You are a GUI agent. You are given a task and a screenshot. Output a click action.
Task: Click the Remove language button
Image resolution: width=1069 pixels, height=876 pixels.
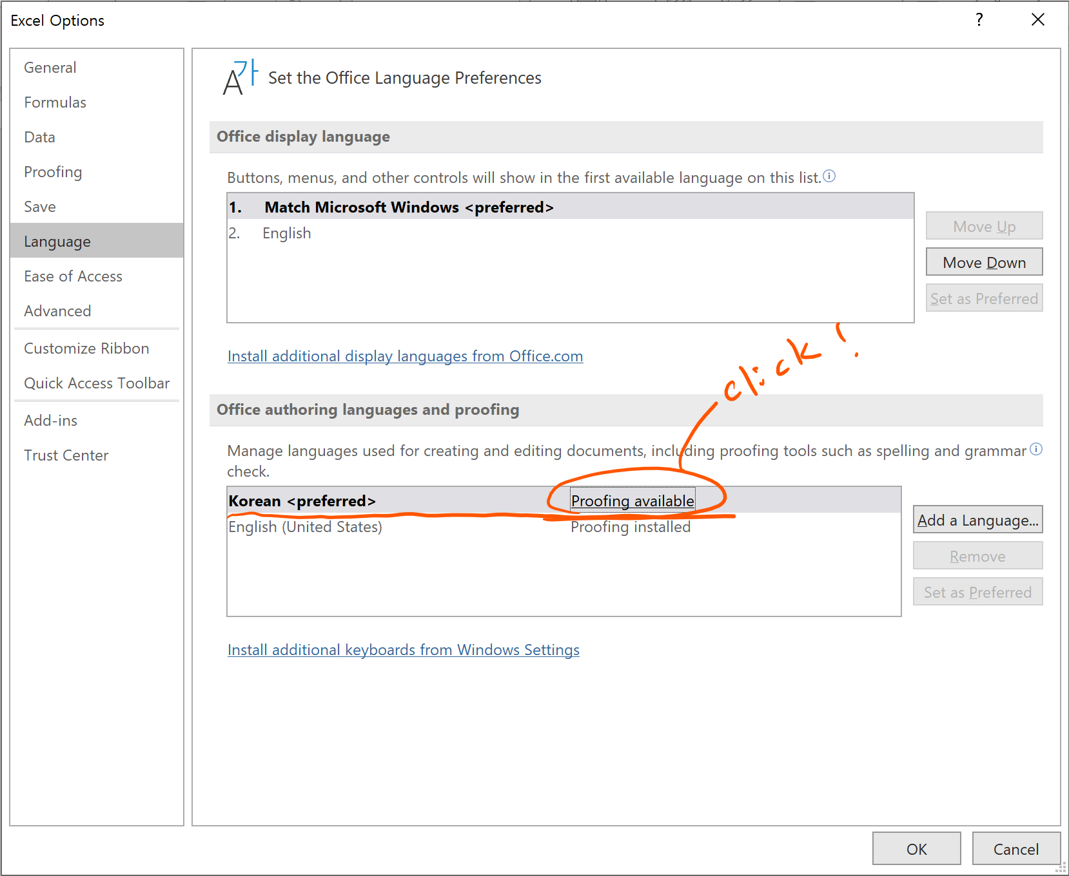tap(977, 556)
